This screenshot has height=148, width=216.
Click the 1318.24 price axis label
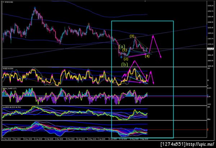(211, 6)
